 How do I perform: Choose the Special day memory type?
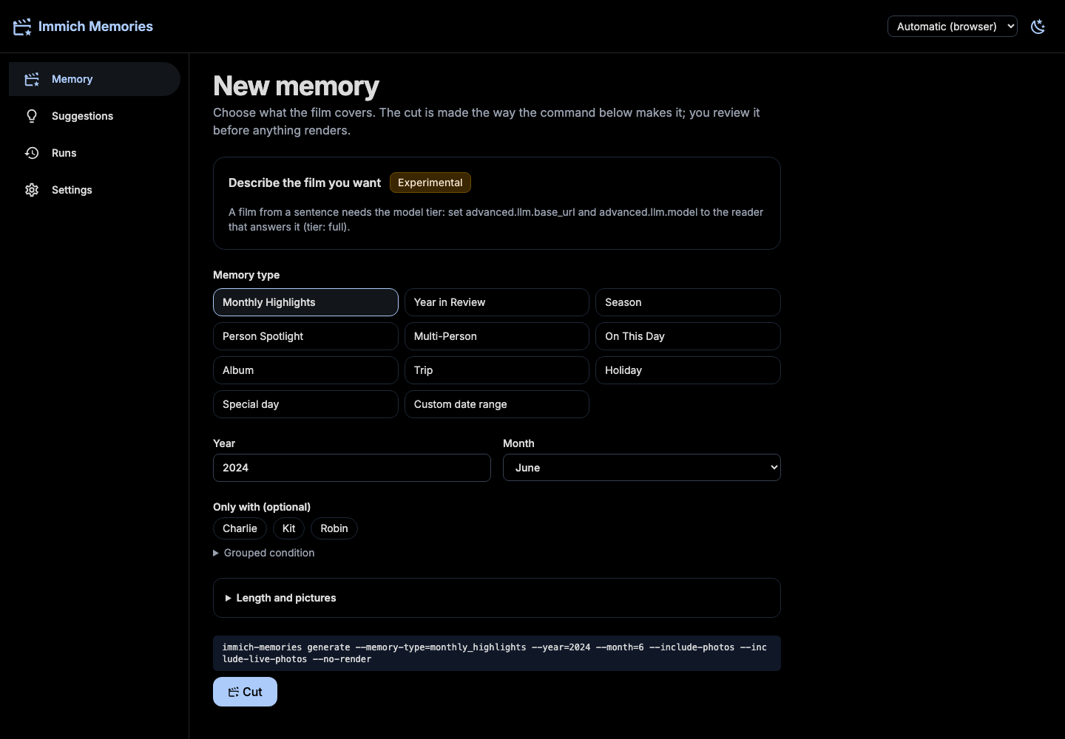(x=305, y=404)
